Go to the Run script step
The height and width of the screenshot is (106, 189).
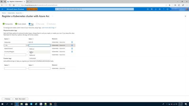40,24
